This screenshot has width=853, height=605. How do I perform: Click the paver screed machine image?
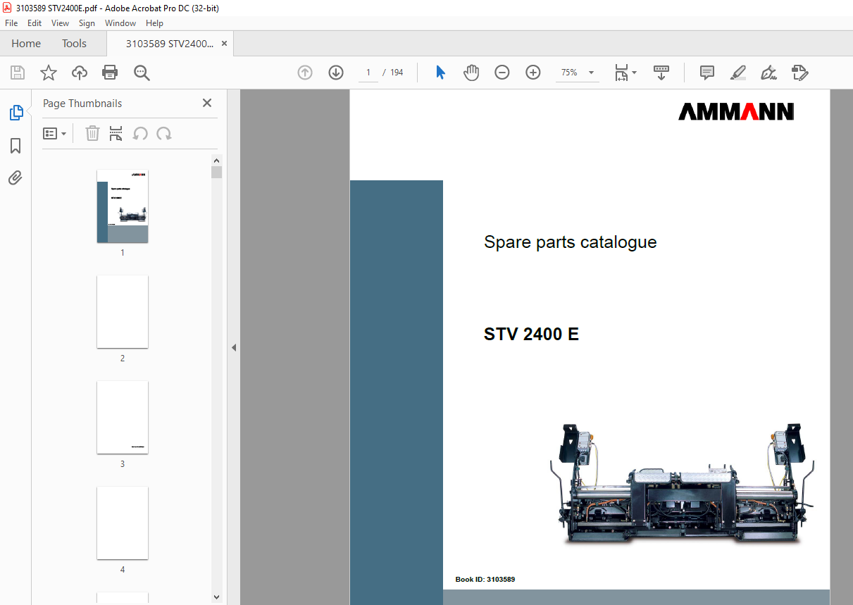[x=682, y=483]
